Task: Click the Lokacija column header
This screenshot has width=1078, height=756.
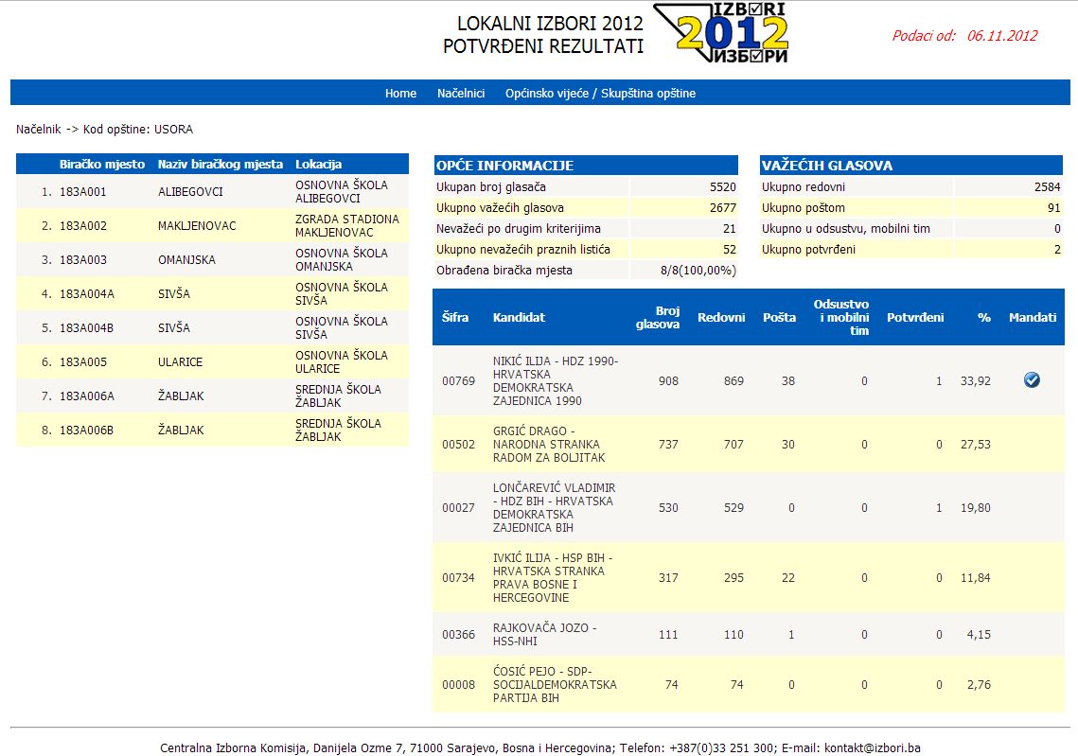Action: pyautogui.click(x=318, y=165)
